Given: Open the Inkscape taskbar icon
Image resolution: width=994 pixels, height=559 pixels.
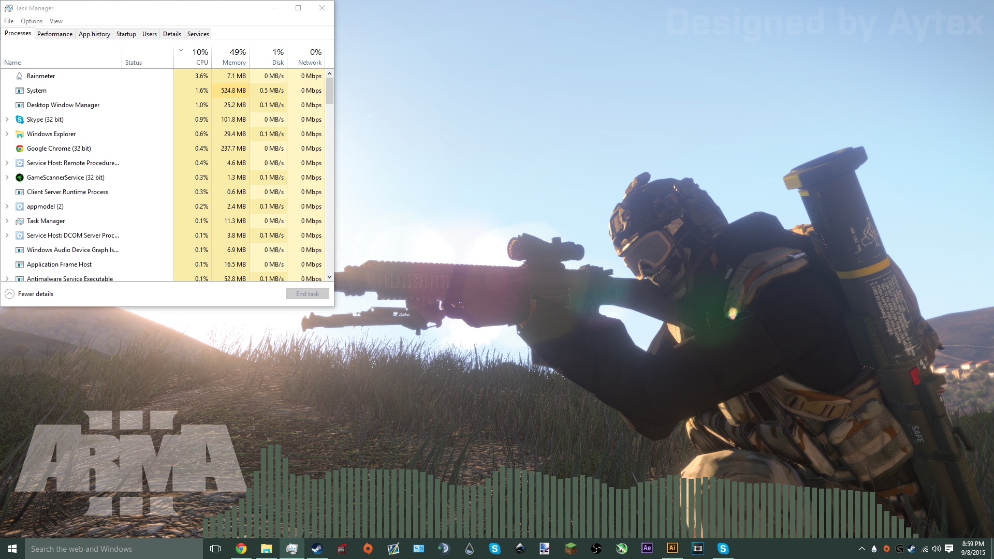Looking at the screenshot, I should 520,549.
